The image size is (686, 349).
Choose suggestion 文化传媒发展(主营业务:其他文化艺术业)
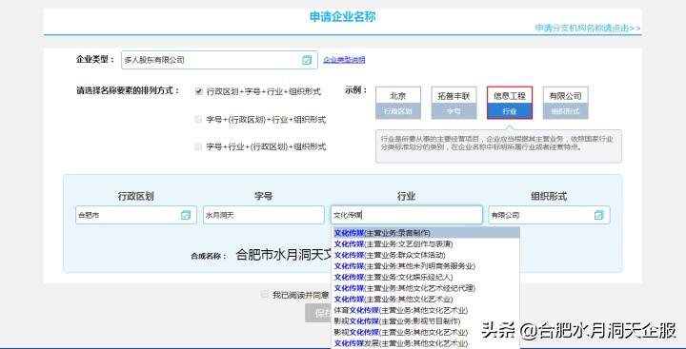[425, 343]
